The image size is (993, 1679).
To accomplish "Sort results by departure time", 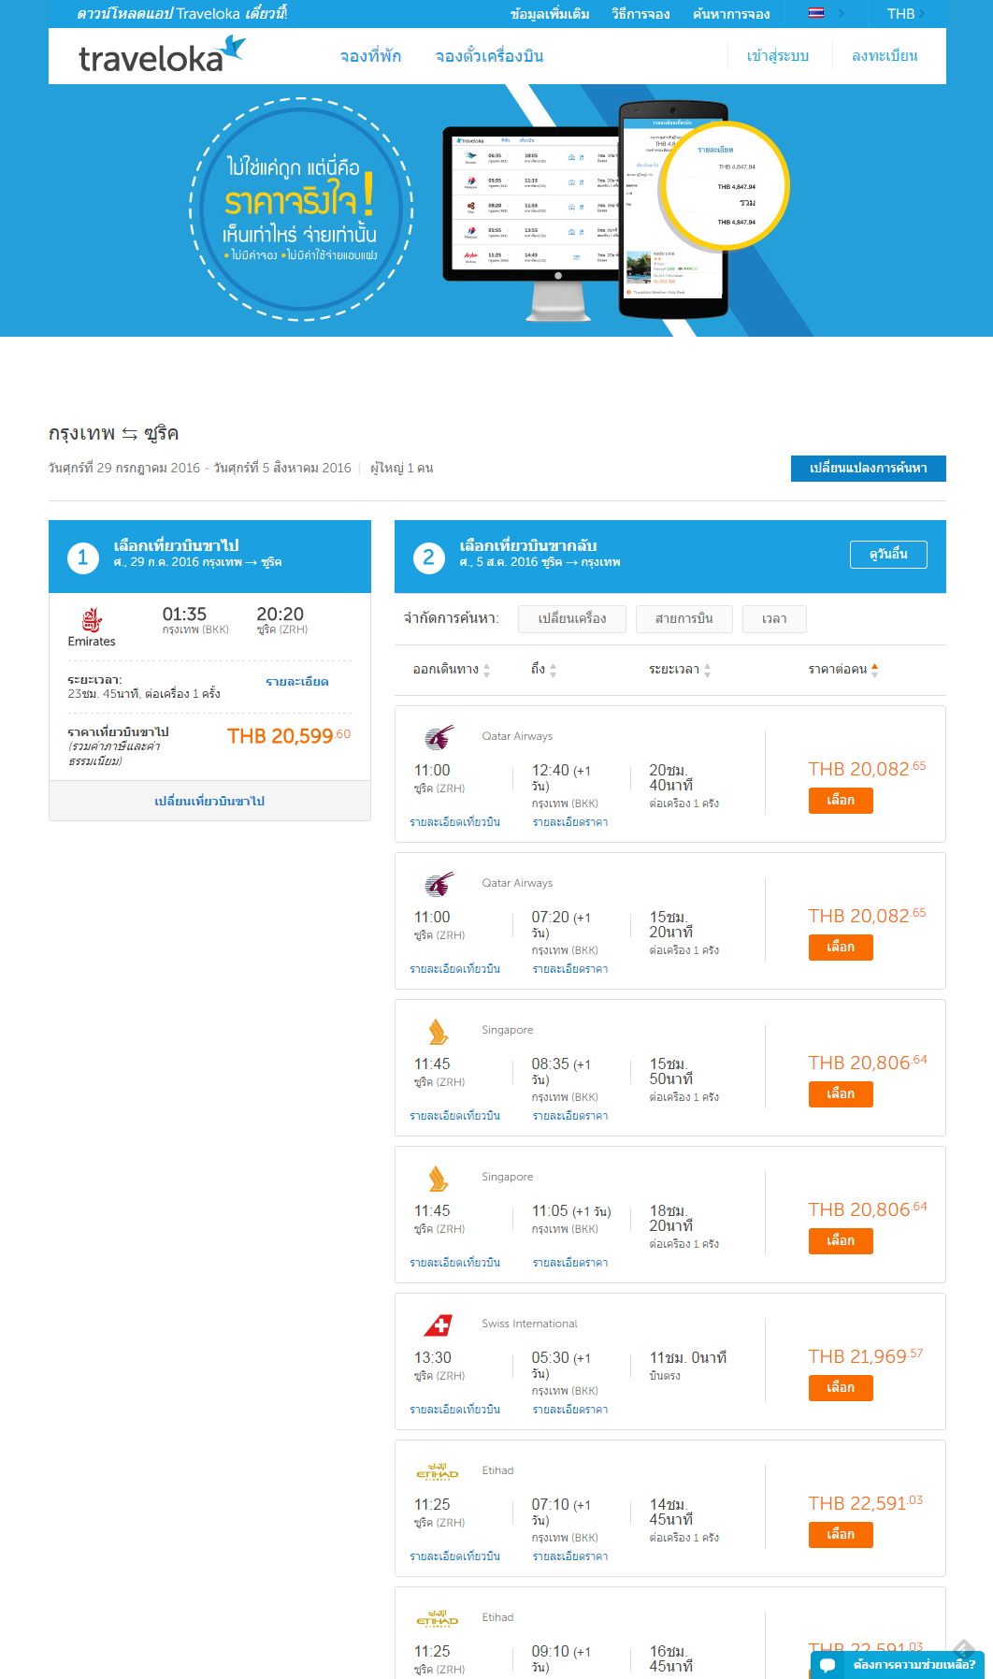I will coord(451,670).
